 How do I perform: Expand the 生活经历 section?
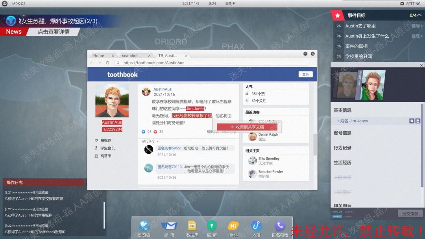pos(342,163)
